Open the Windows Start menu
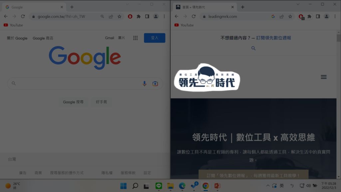341x192 pixels. click(x=123, y=186)
